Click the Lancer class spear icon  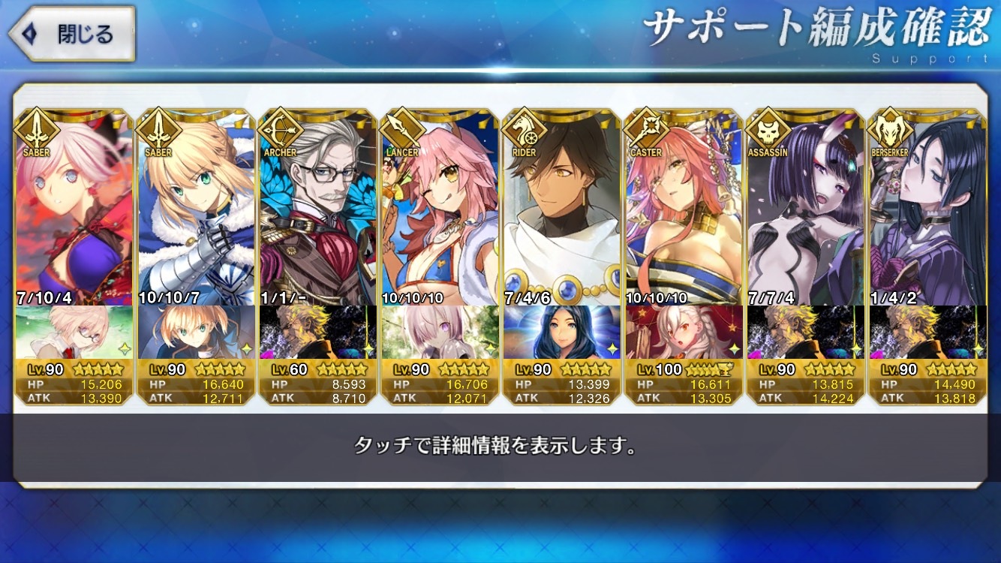pyautogui.click(x=401, y=129)
